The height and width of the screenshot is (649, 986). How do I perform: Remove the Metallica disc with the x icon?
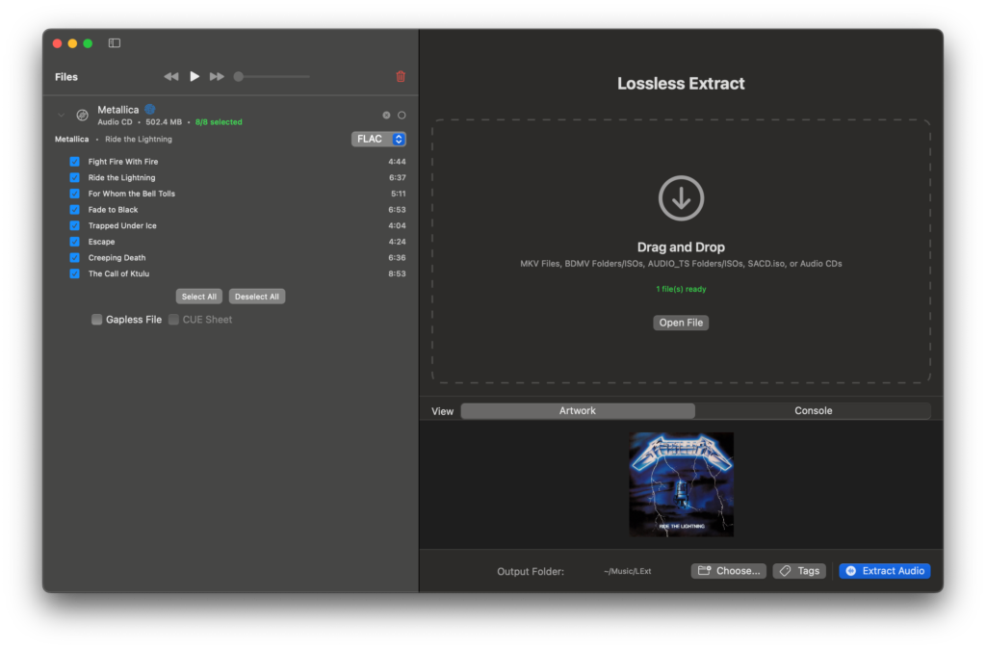[386, 116]
